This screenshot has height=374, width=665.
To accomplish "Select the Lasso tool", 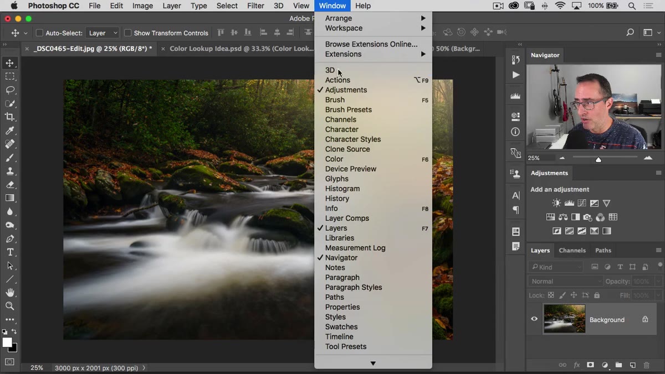I will [10, 90].
